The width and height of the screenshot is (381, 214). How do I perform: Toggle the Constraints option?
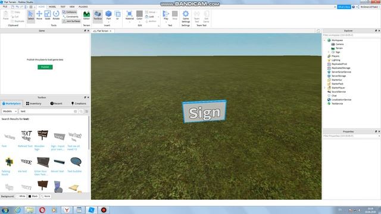(x=70, y=17)
